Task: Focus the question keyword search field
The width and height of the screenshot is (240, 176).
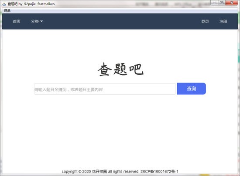Action: (105, 89)
